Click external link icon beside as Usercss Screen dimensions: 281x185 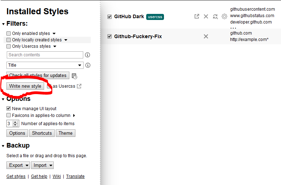coord(79,86)
